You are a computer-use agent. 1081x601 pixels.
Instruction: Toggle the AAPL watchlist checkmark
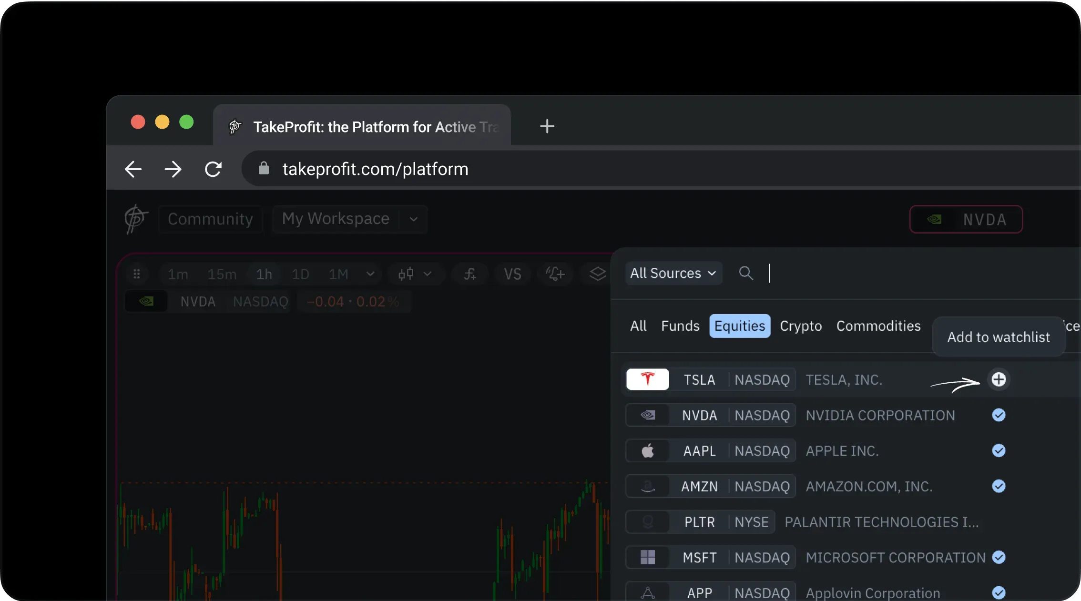point(999,450)
